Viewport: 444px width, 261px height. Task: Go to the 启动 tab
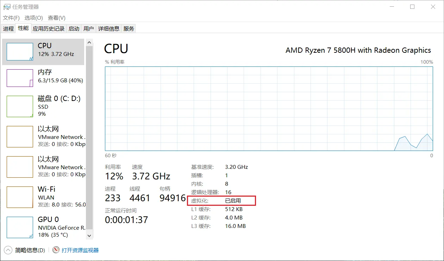click(74, 29)
